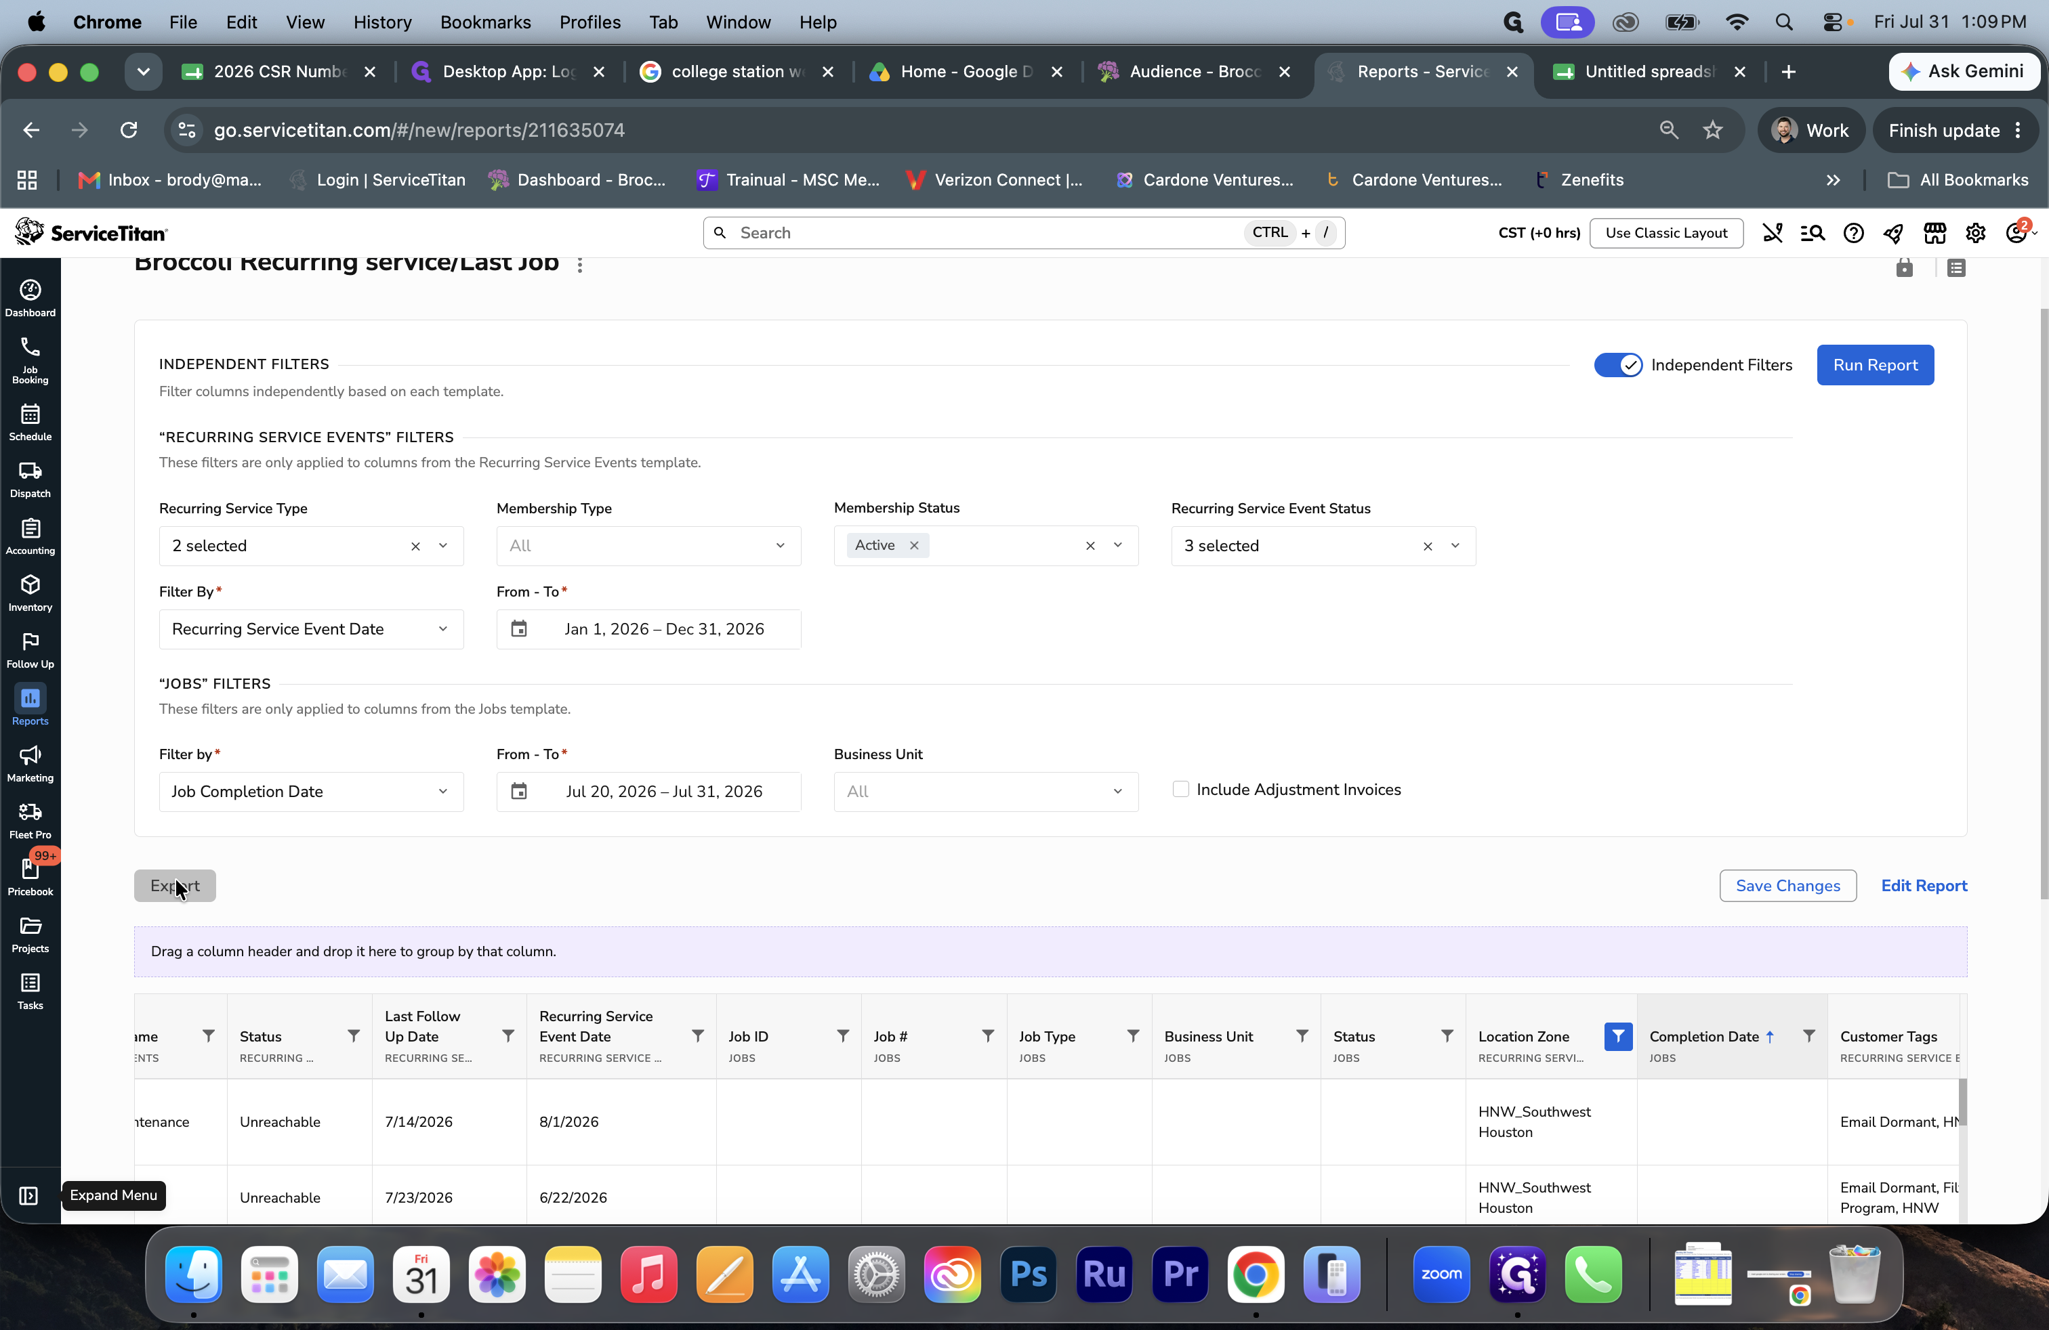
Task: Click the Run Report button
Action: pyautogui.click(x=1874, y=365)
